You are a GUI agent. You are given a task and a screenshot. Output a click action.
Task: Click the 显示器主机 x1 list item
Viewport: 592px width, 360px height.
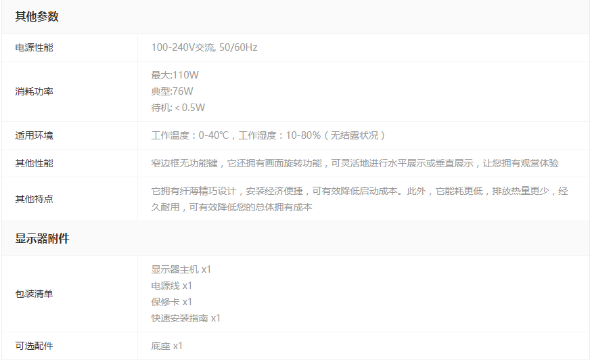pyautogui.click(x=181, y=269)
